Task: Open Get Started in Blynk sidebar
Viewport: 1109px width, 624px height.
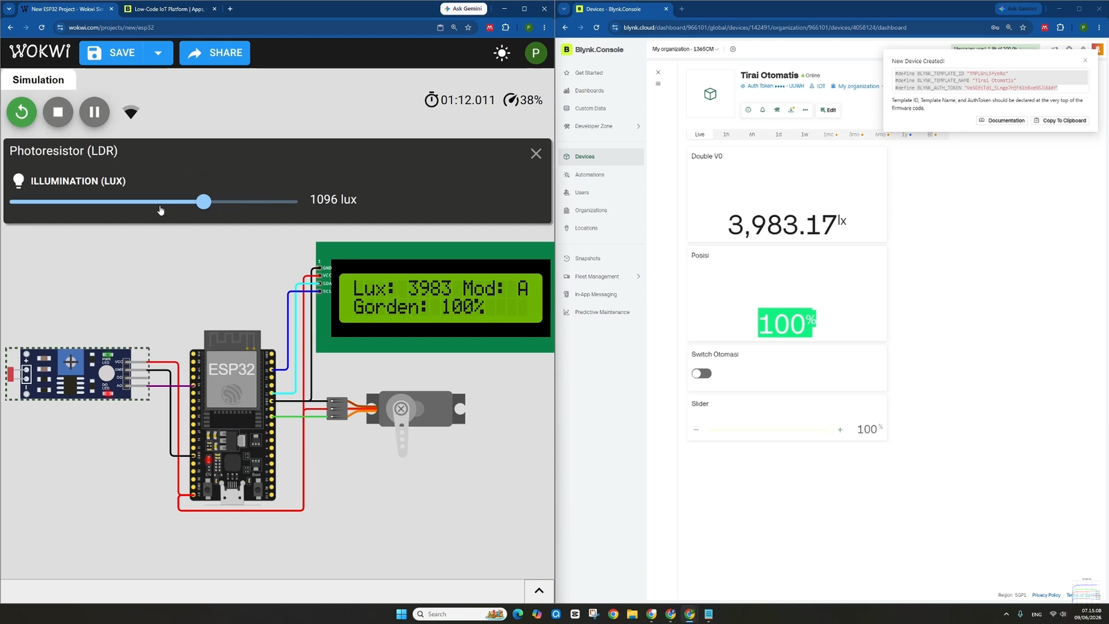Action: (588, 73)
